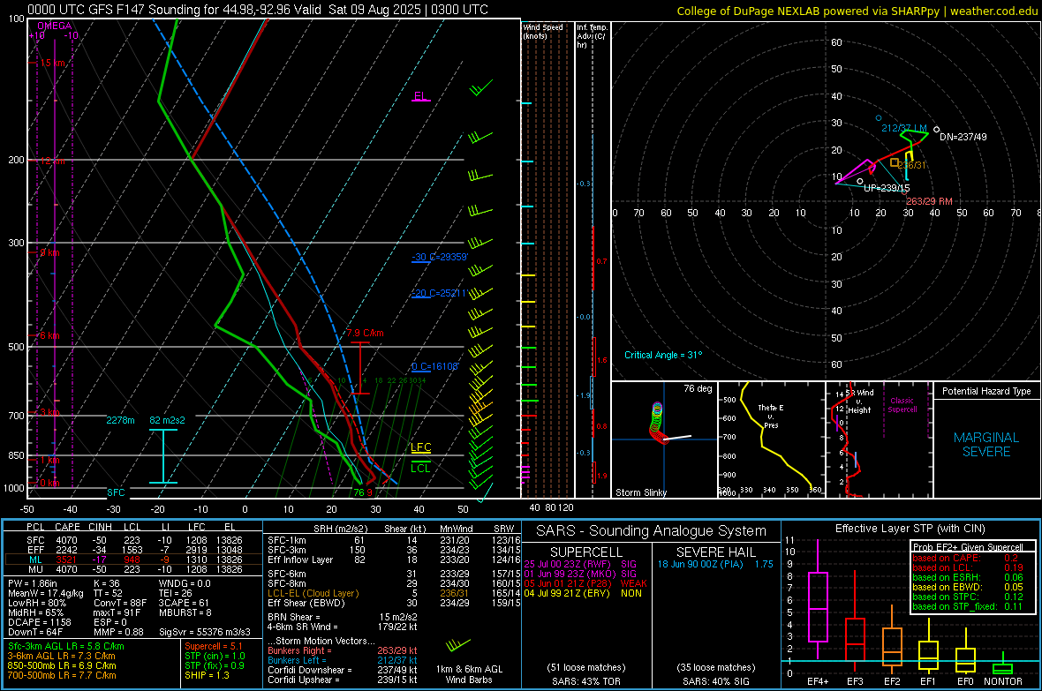1042x691 pixels.
Task: Click the "Sfc-3km AGL LR = 5.8 C/km" line
Action: point(66,646)
